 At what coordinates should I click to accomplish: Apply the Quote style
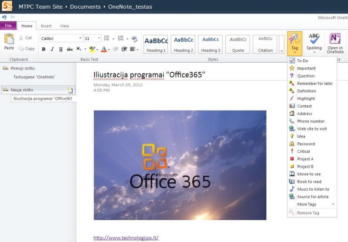(x=238, y=44)
